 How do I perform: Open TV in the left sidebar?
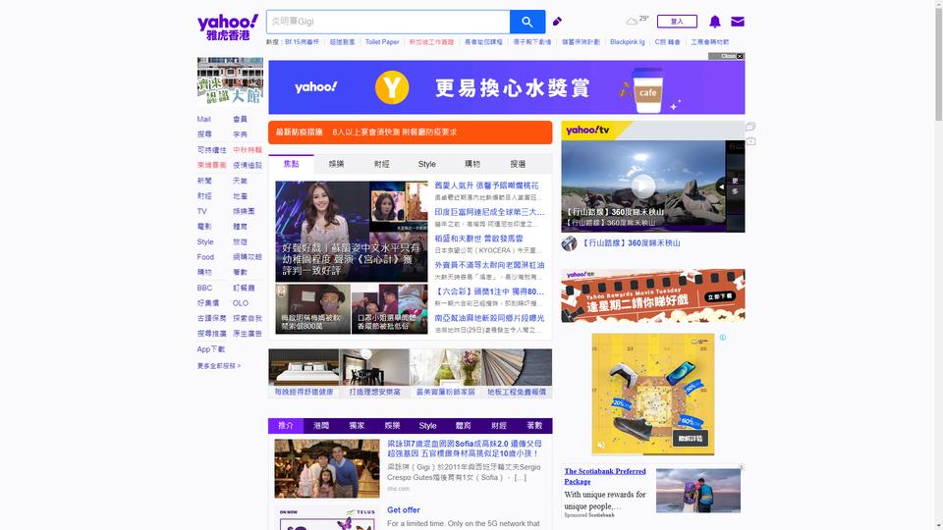[202, 212]
